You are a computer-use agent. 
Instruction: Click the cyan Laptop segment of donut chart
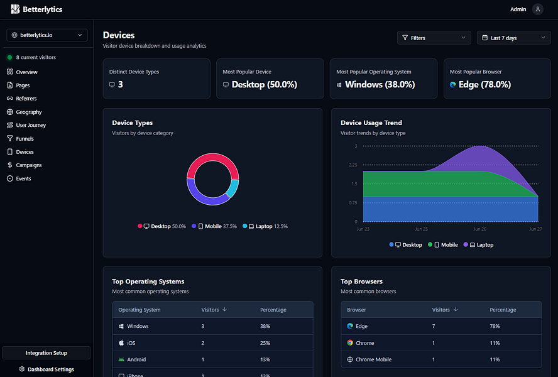coord(234,188)
